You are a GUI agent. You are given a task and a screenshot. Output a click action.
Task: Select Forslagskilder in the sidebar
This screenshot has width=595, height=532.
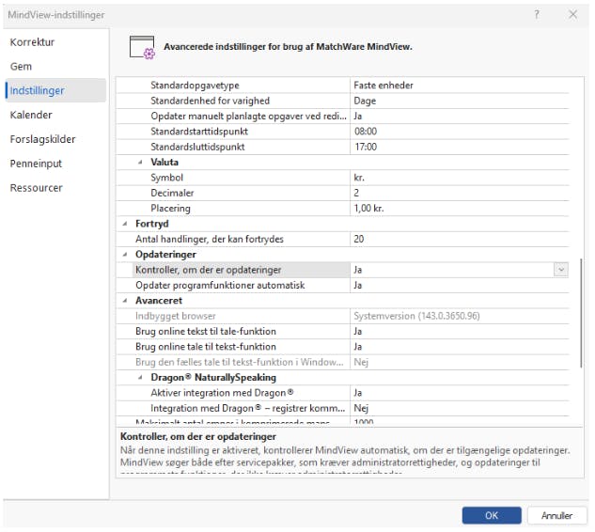click(x=42, y=139)
